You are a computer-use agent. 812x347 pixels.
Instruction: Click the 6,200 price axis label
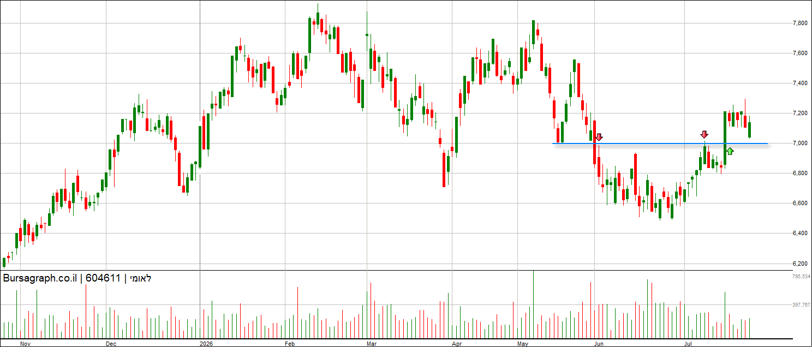pyautogui.click(x=799, y=264)
